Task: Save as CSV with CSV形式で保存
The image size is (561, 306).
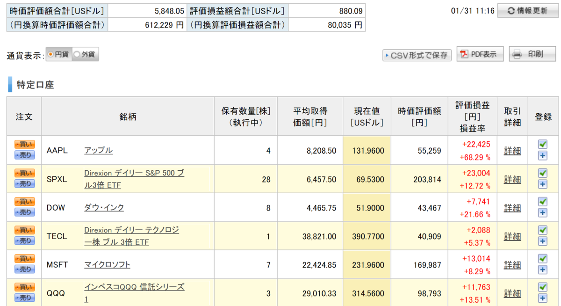Action: [417, 55]
